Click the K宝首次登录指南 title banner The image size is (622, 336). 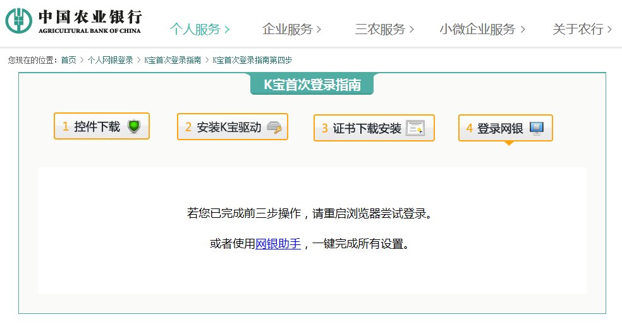point(312,85)
